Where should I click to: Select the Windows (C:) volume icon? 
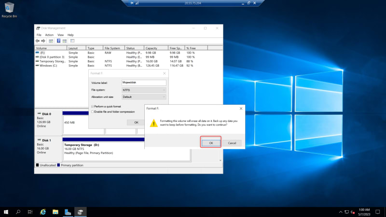coord(37,66)
